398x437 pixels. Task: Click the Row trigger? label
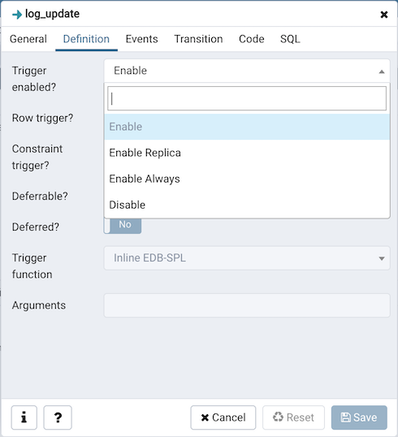click(42, 118)
